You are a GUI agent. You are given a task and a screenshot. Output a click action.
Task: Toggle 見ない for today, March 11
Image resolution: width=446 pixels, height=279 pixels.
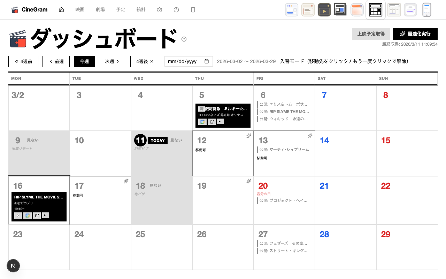[x=176, y=140]
